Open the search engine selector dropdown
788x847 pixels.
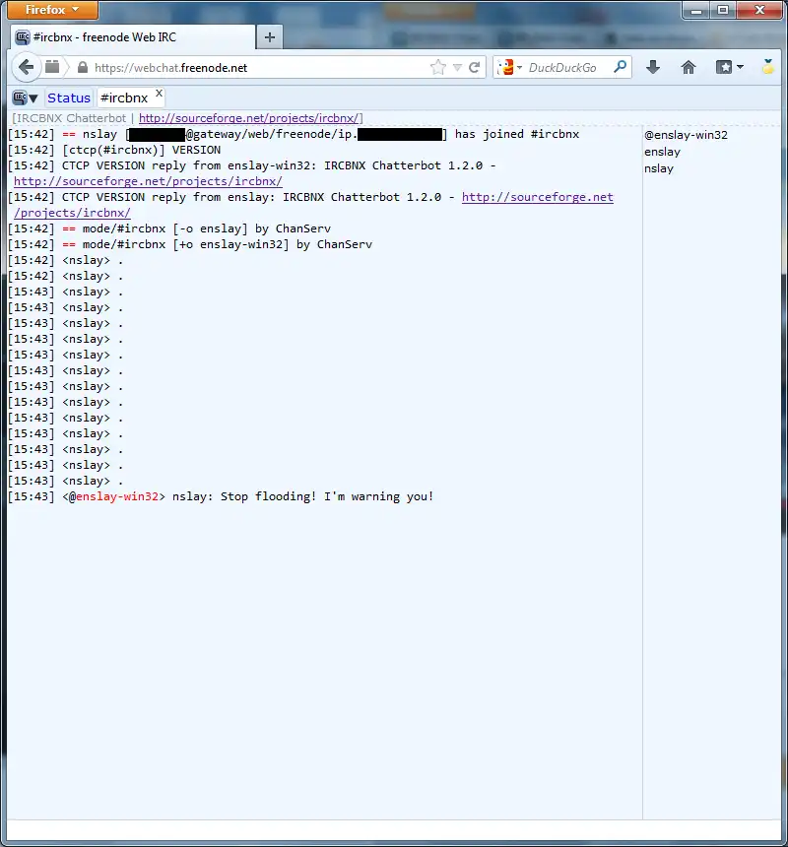509,68
